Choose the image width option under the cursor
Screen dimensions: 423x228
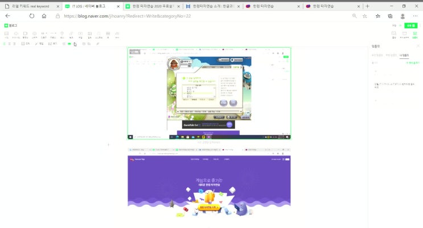click(x=75, y=44)
